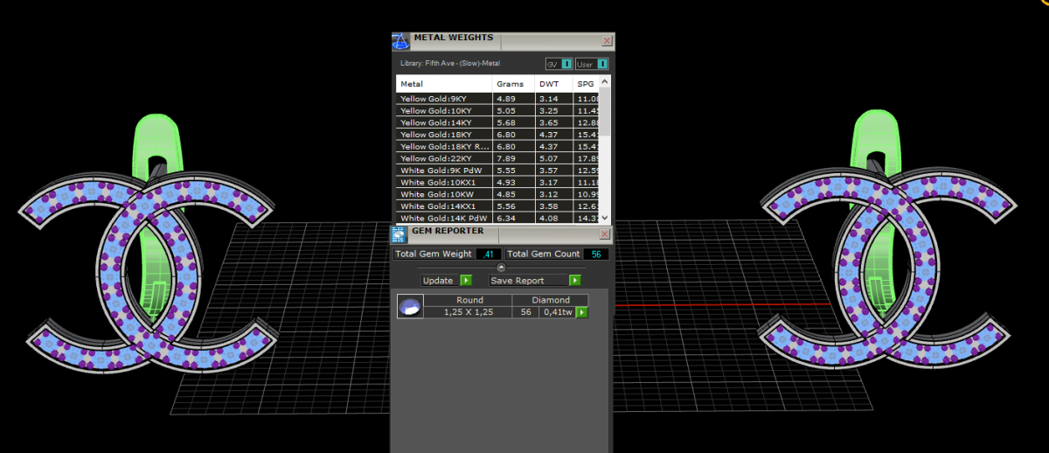Select the round diamond gem thumbnail
The width and height of the screenshot is (1049, 453).
point(410,307)
